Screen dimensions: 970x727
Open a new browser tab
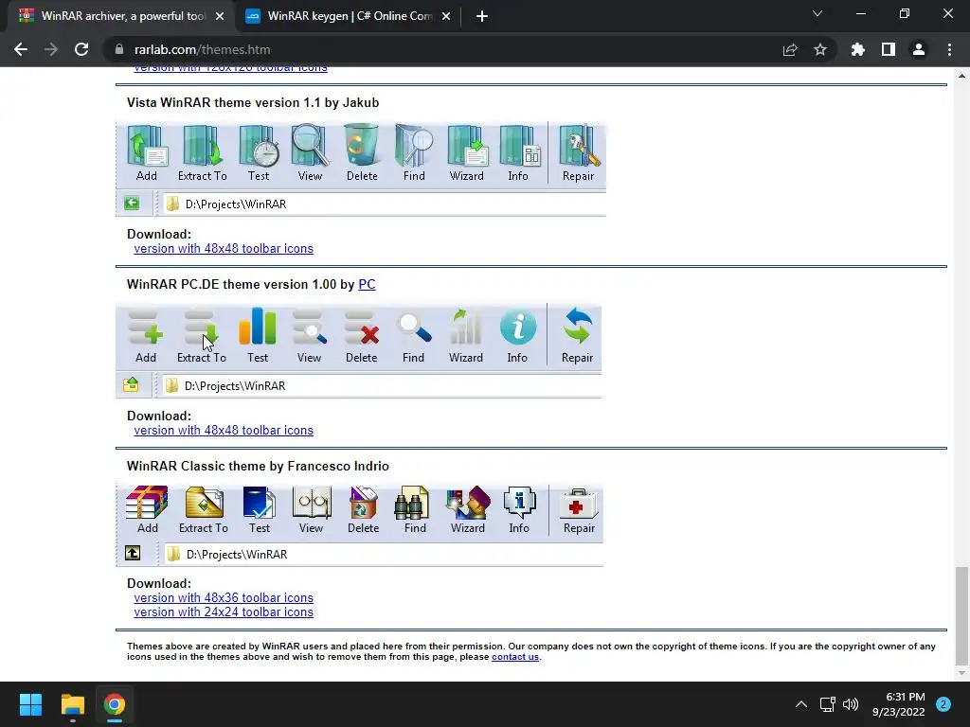[482, 16]
